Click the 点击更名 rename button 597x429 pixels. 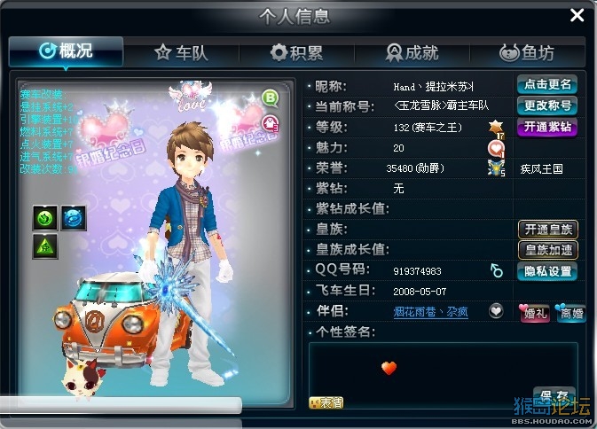[547, 84]
